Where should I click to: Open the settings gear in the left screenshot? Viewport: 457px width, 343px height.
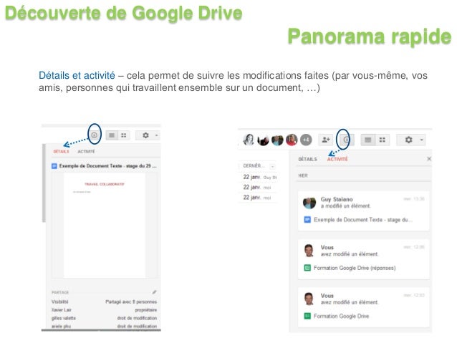pyautogui.click(x=145, y=135)
